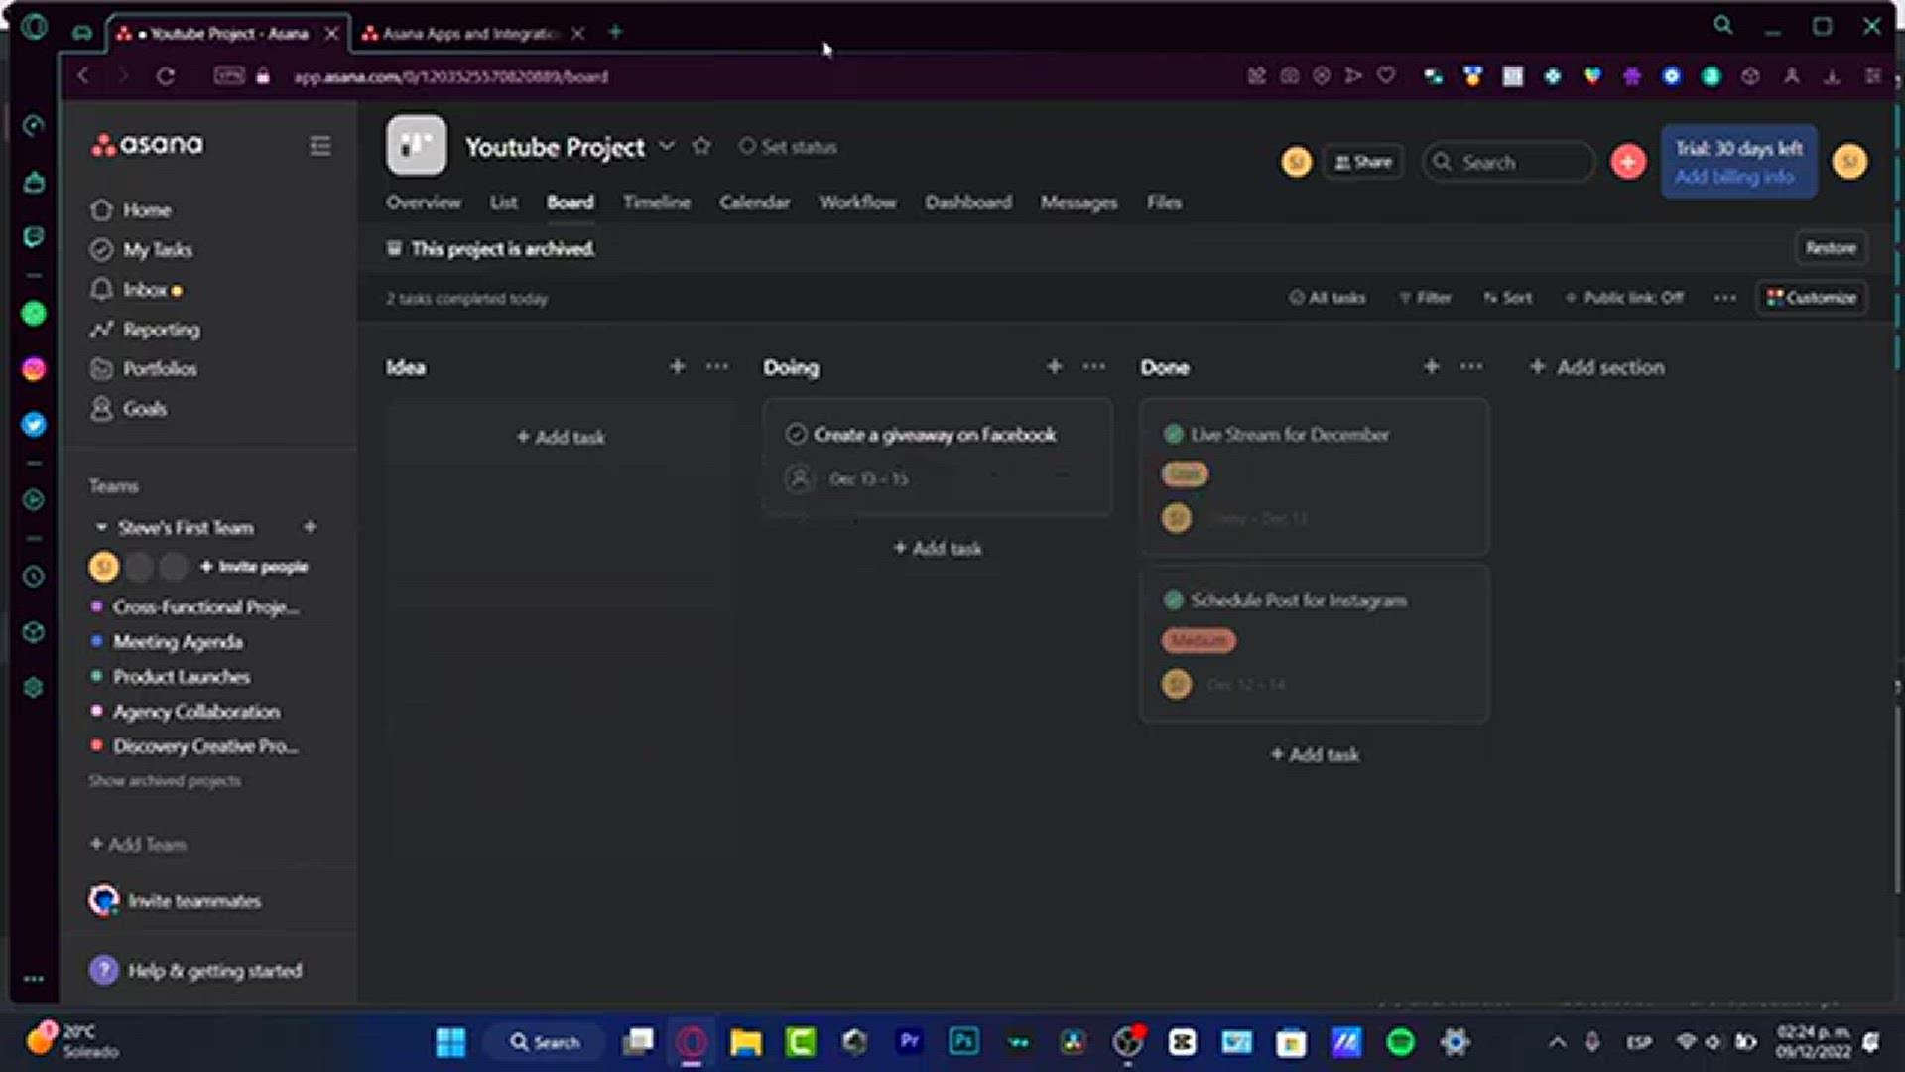Screen dimensions: 1905x1072
Task: Click Add section on the board
Action: tap(1596, 367)
